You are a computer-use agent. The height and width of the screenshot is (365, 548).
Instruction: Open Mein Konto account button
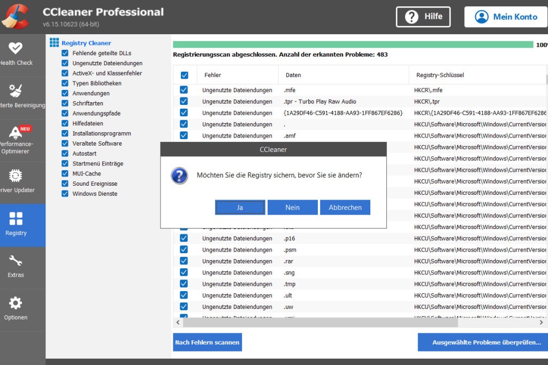pos(506,17)
